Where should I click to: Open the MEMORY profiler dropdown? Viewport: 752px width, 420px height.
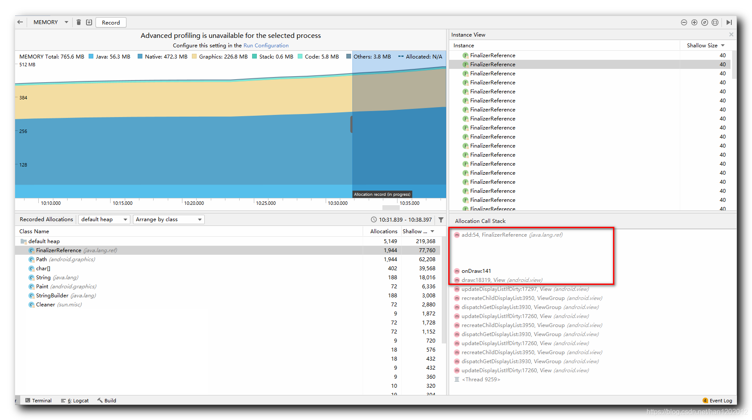coord(51,22)
